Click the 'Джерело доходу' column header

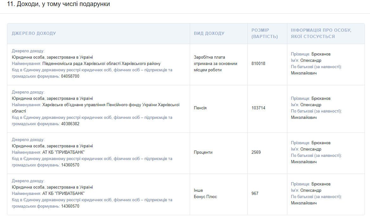pos(34,33)
